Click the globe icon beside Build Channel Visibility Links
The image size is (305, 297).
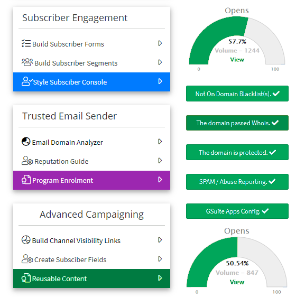pos(26,240)
